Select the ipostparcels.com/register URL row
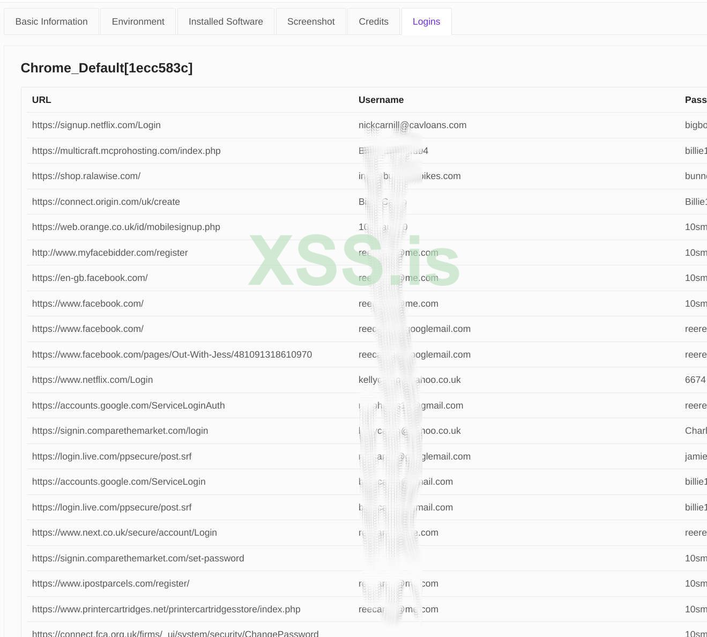This screenshot has height=637, width=707. coord(110,583)
